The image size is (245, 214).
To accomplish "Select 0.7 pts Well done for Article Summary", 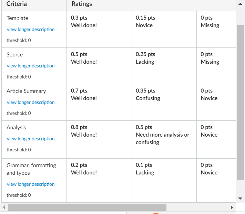I will [99, 103].
